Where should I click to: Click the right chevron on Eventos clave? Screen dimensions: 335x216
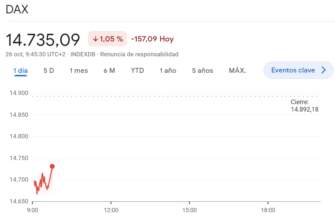[x=324, y=70]
